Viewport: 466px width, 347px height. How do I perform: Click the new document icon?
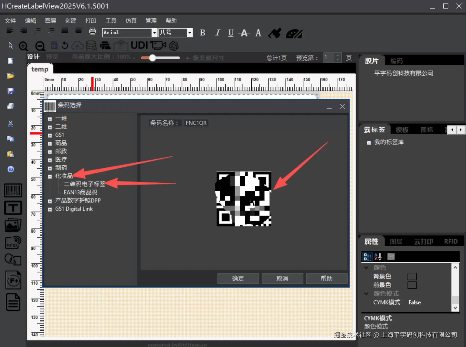pyautogui.click(x=10, y=61)
